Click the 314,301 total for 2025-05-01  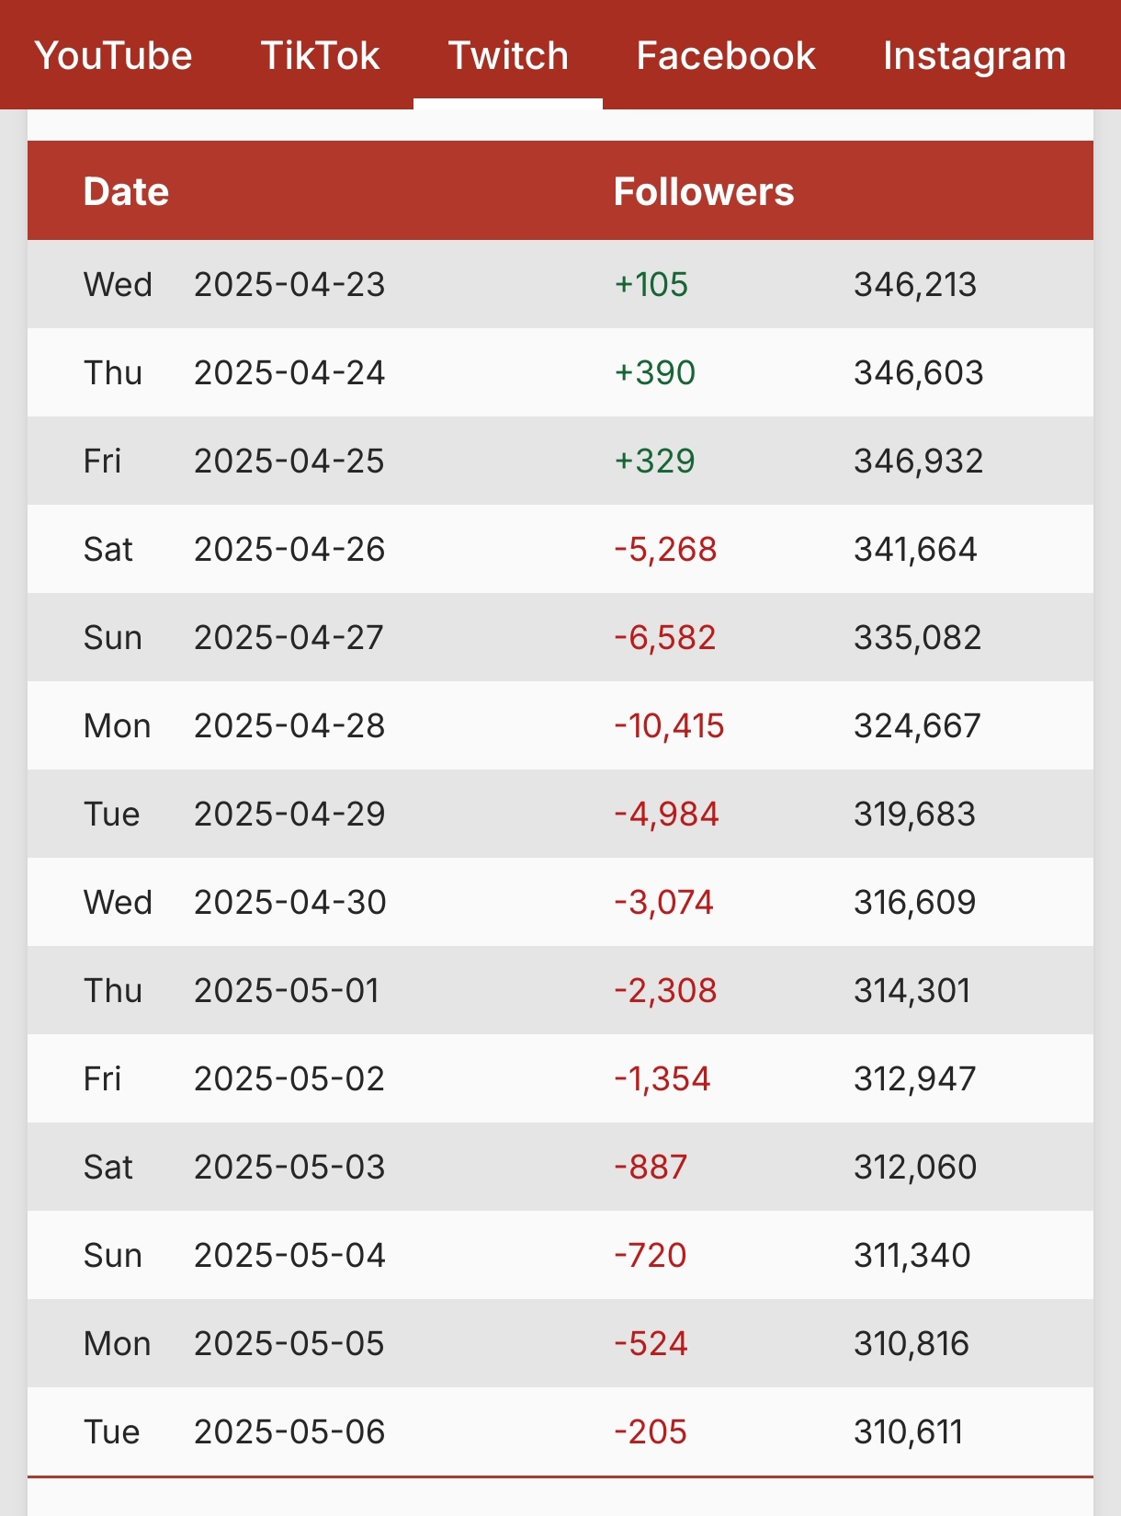point(912,990)
